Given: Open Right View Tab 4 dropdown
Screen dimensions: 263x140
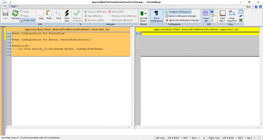Looking at the screenshot, I should coord(251,138).
